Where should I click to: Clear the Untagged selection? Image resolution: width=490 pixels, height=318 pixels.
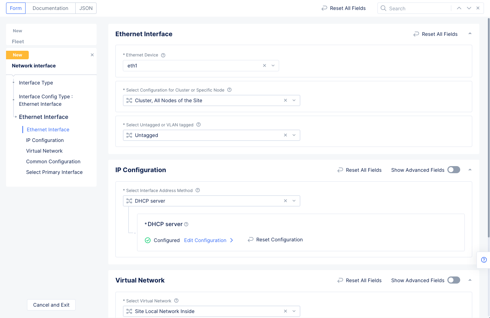tap(285, 135)
